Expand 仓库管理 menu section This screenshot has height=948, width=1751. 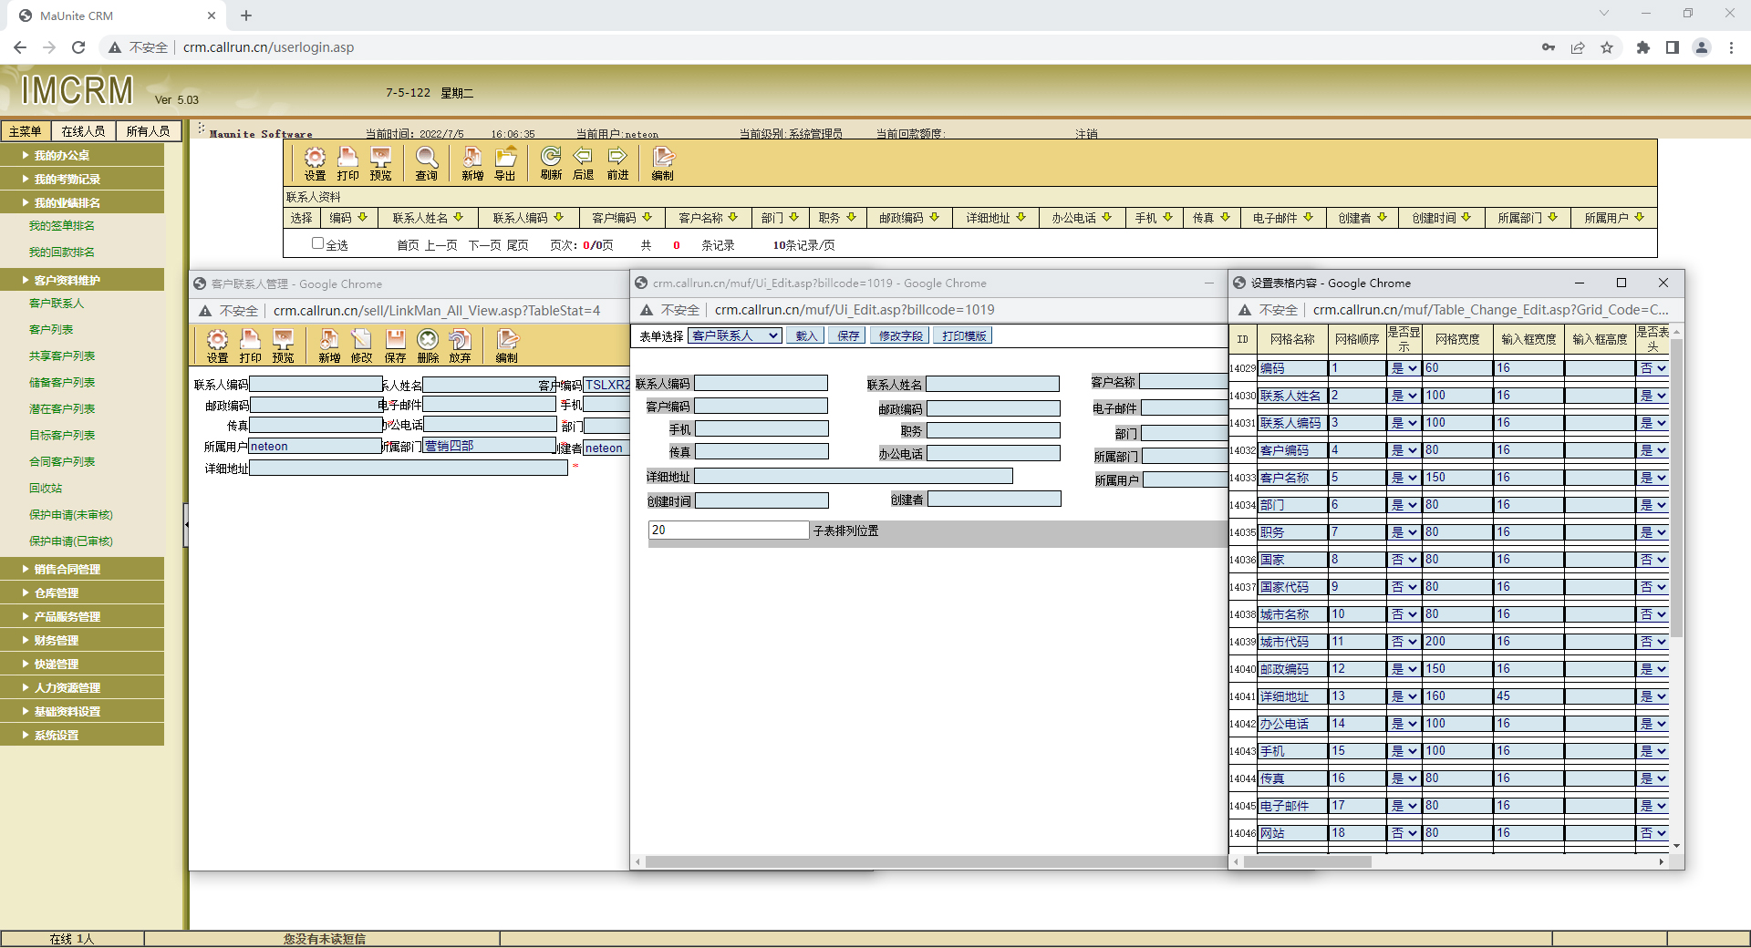point(82,592)
